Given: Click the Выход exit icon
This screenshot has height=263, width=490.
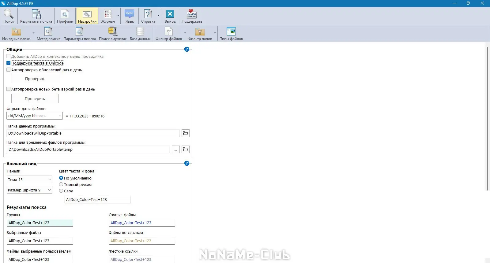Looking at the screenshot, I should [170, 16].
